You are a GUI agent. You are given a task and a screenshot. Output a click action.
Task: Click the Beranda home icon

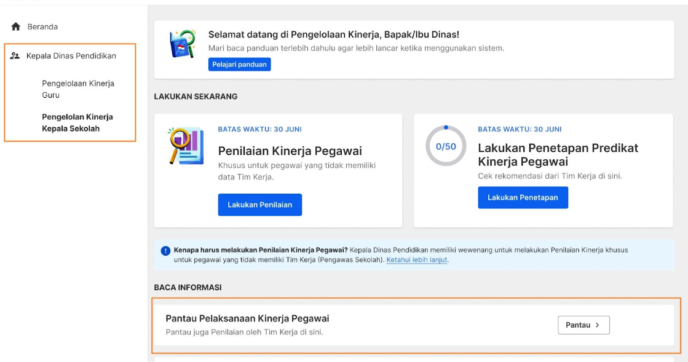[16, 27]
